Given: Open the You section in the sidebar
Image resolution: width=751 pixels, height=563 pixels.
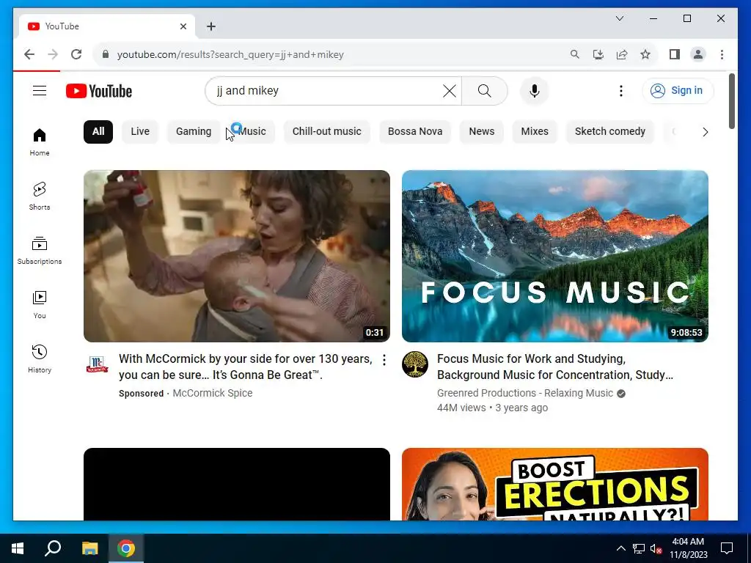Looking at the screenshot, I should pyautogui.click(x=40, y=304).
